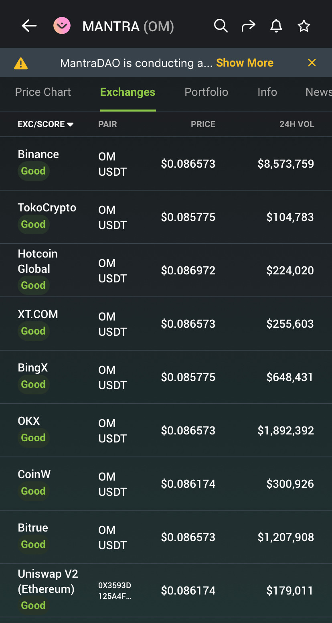The width and height of the screenshot is (332, 623).
Task: Click the Show More link
Action: pyautogui.click(x=245, y=63)
